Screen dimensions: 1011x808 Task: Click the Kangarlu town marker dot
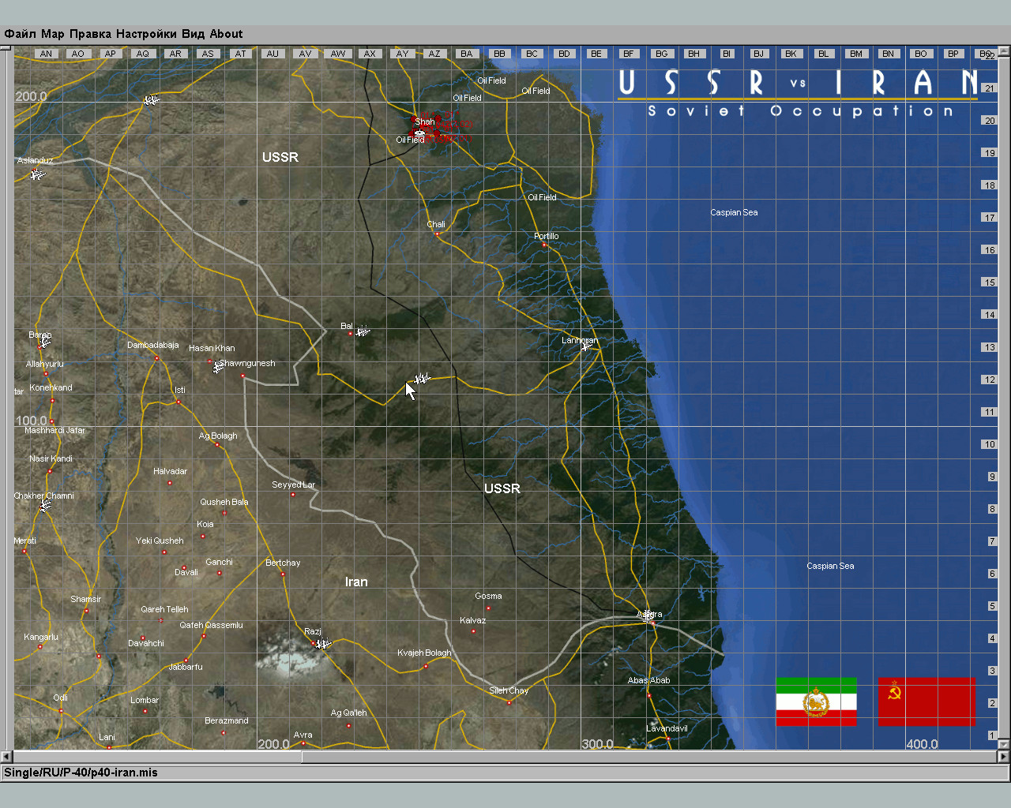click(40, 647)
